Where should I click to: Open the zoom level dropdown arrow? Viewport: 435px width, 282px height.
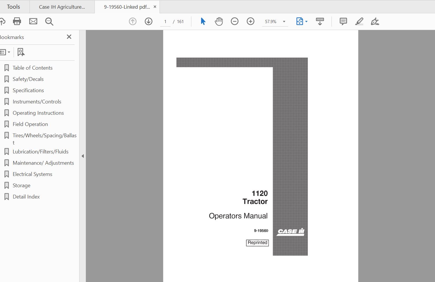tap(284, 22)
